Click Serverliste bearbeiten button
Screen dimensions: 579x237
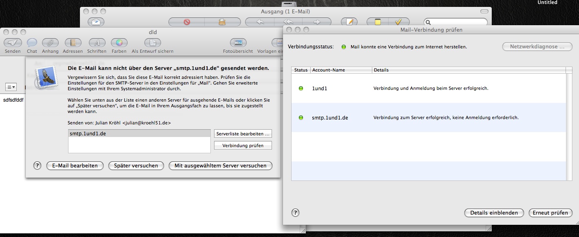pyautogui.click(x=243, y=134)
